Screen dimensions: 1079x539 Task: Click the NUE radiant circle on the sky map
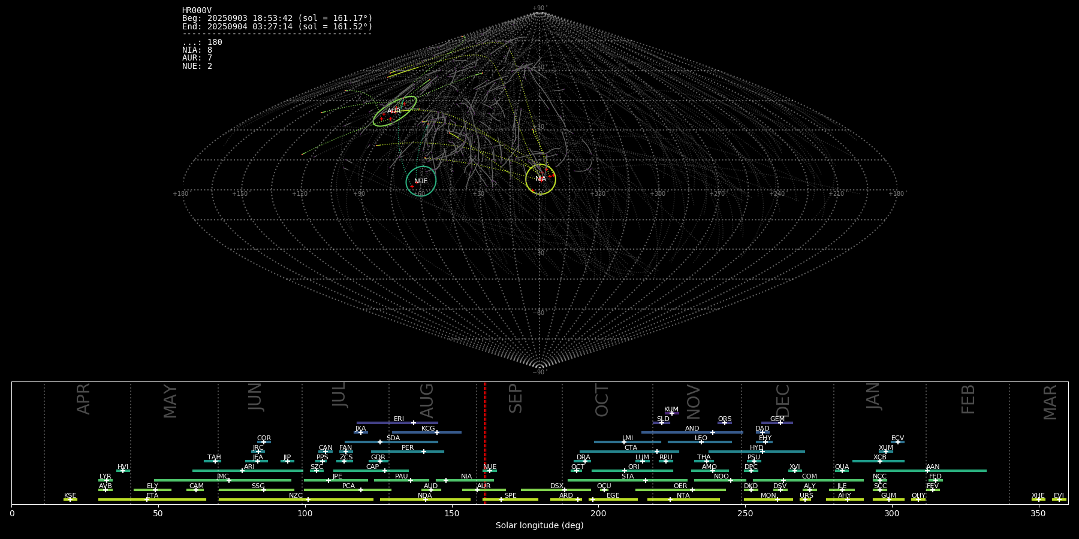[x=421, y=181]
